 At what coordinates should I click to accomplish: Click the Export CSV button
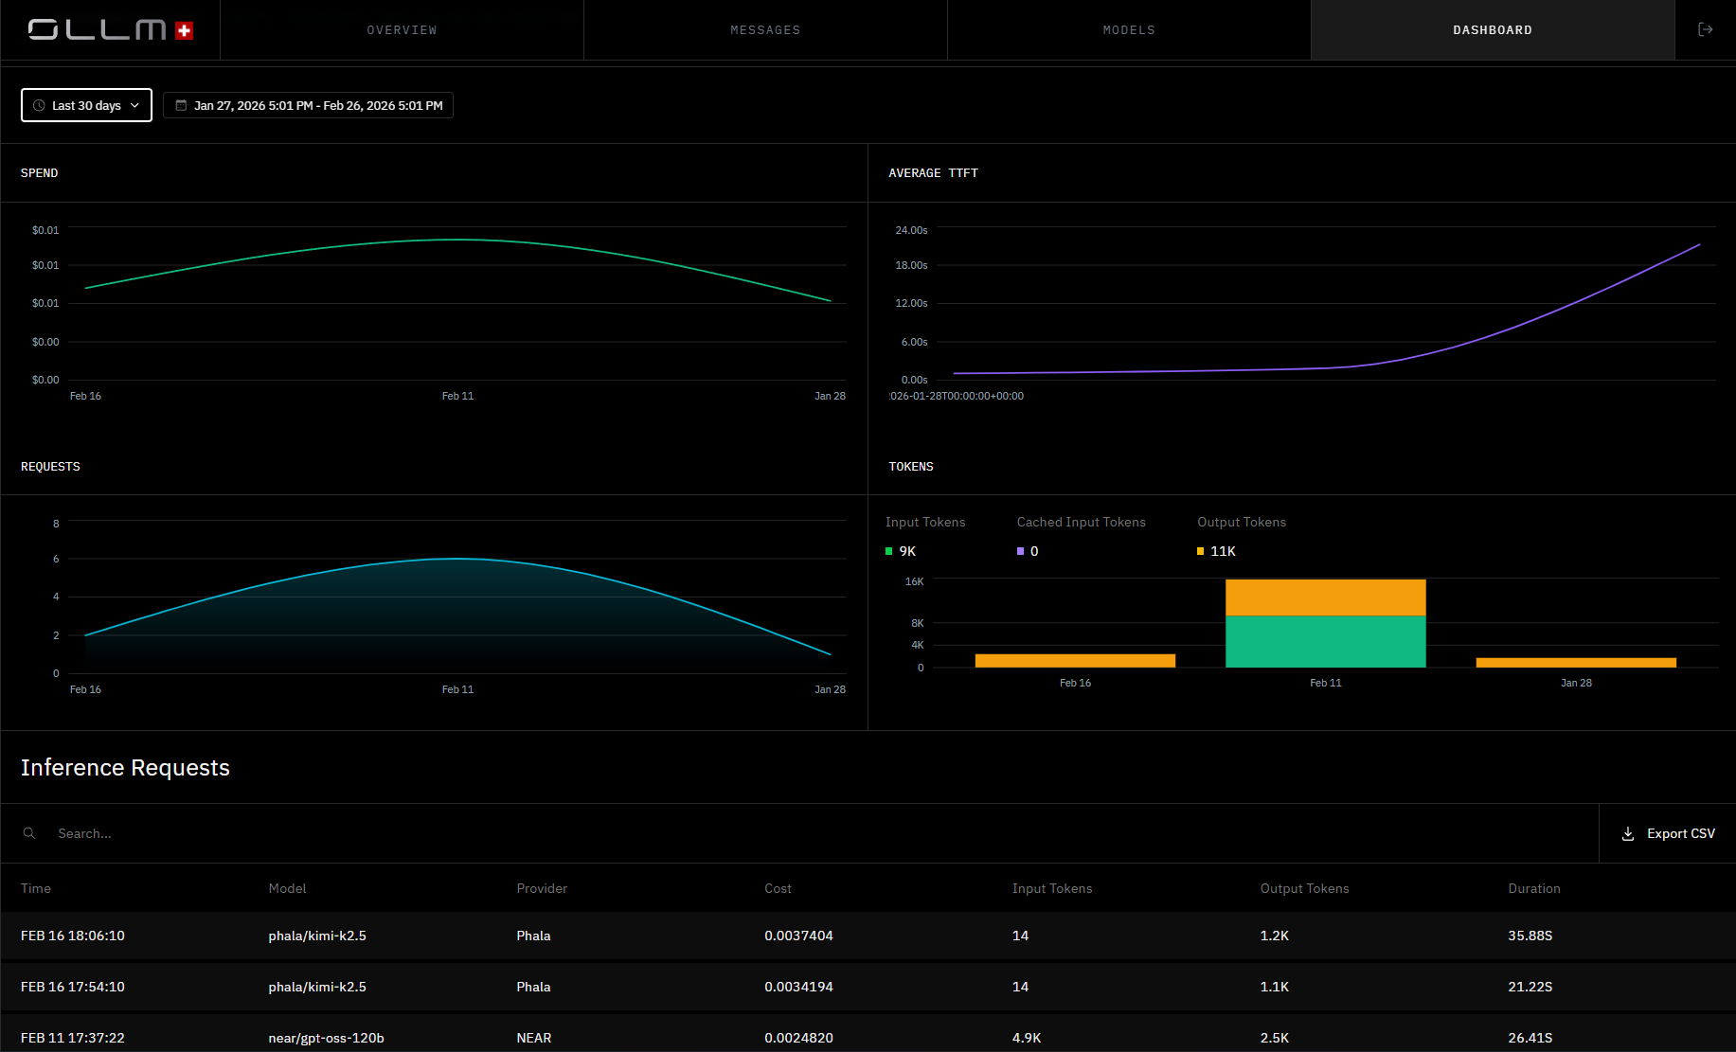[x=1668, y=833]
